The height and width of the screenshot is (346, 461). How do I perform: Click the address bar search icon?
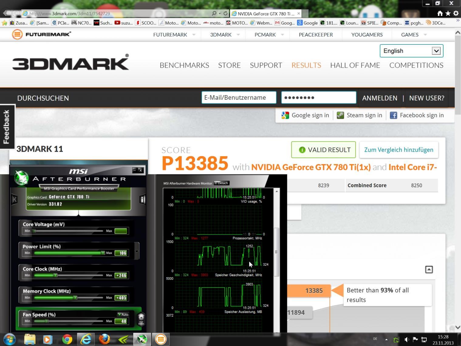click(x=214, y=13)
